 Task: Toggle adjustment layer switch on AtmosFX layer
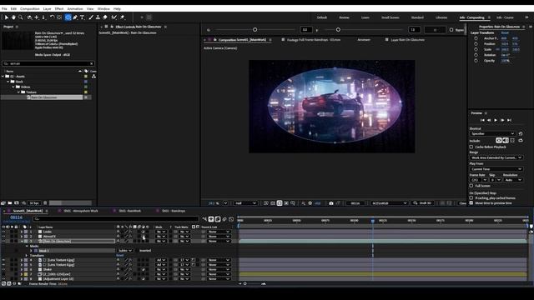(x=144, y=237)
